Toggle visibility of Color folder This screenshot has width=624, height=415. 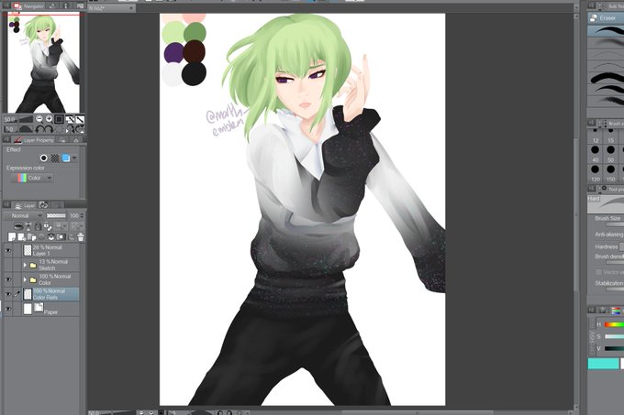8,279
